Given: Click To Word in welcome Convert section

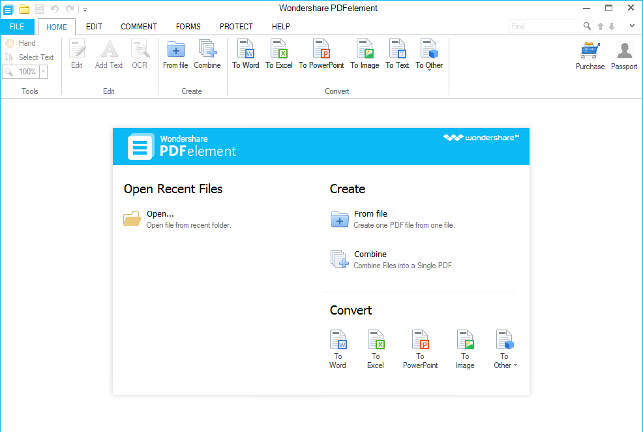Looking at the screenshot, I should coord(338,349).
